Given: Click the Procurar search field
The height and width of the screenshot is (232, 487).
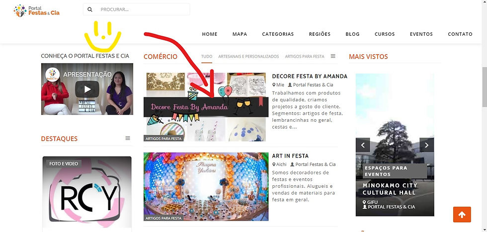Looking at the screenshot, I should click(x=136, y=9).
